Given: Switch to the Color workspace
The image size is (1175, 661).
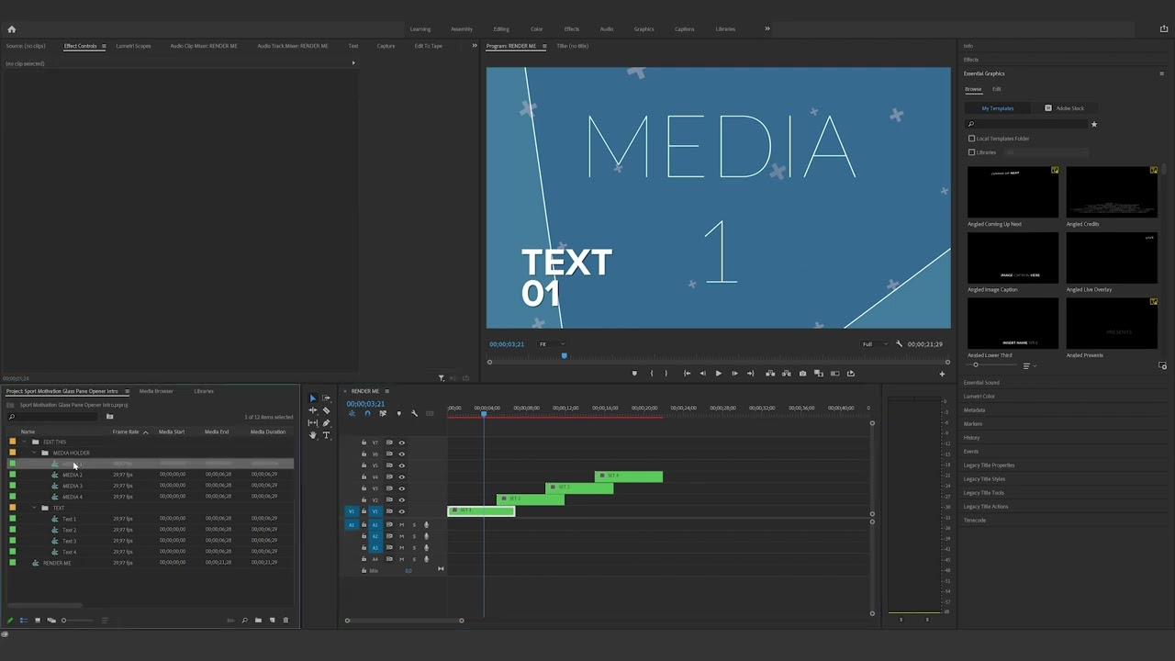Looking at the screenshot, I should pyautogui.click(x=537, y=29).
